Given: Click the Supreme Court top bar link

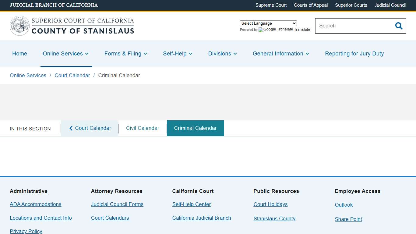Looking at the screenshot, I should point(271,5).
